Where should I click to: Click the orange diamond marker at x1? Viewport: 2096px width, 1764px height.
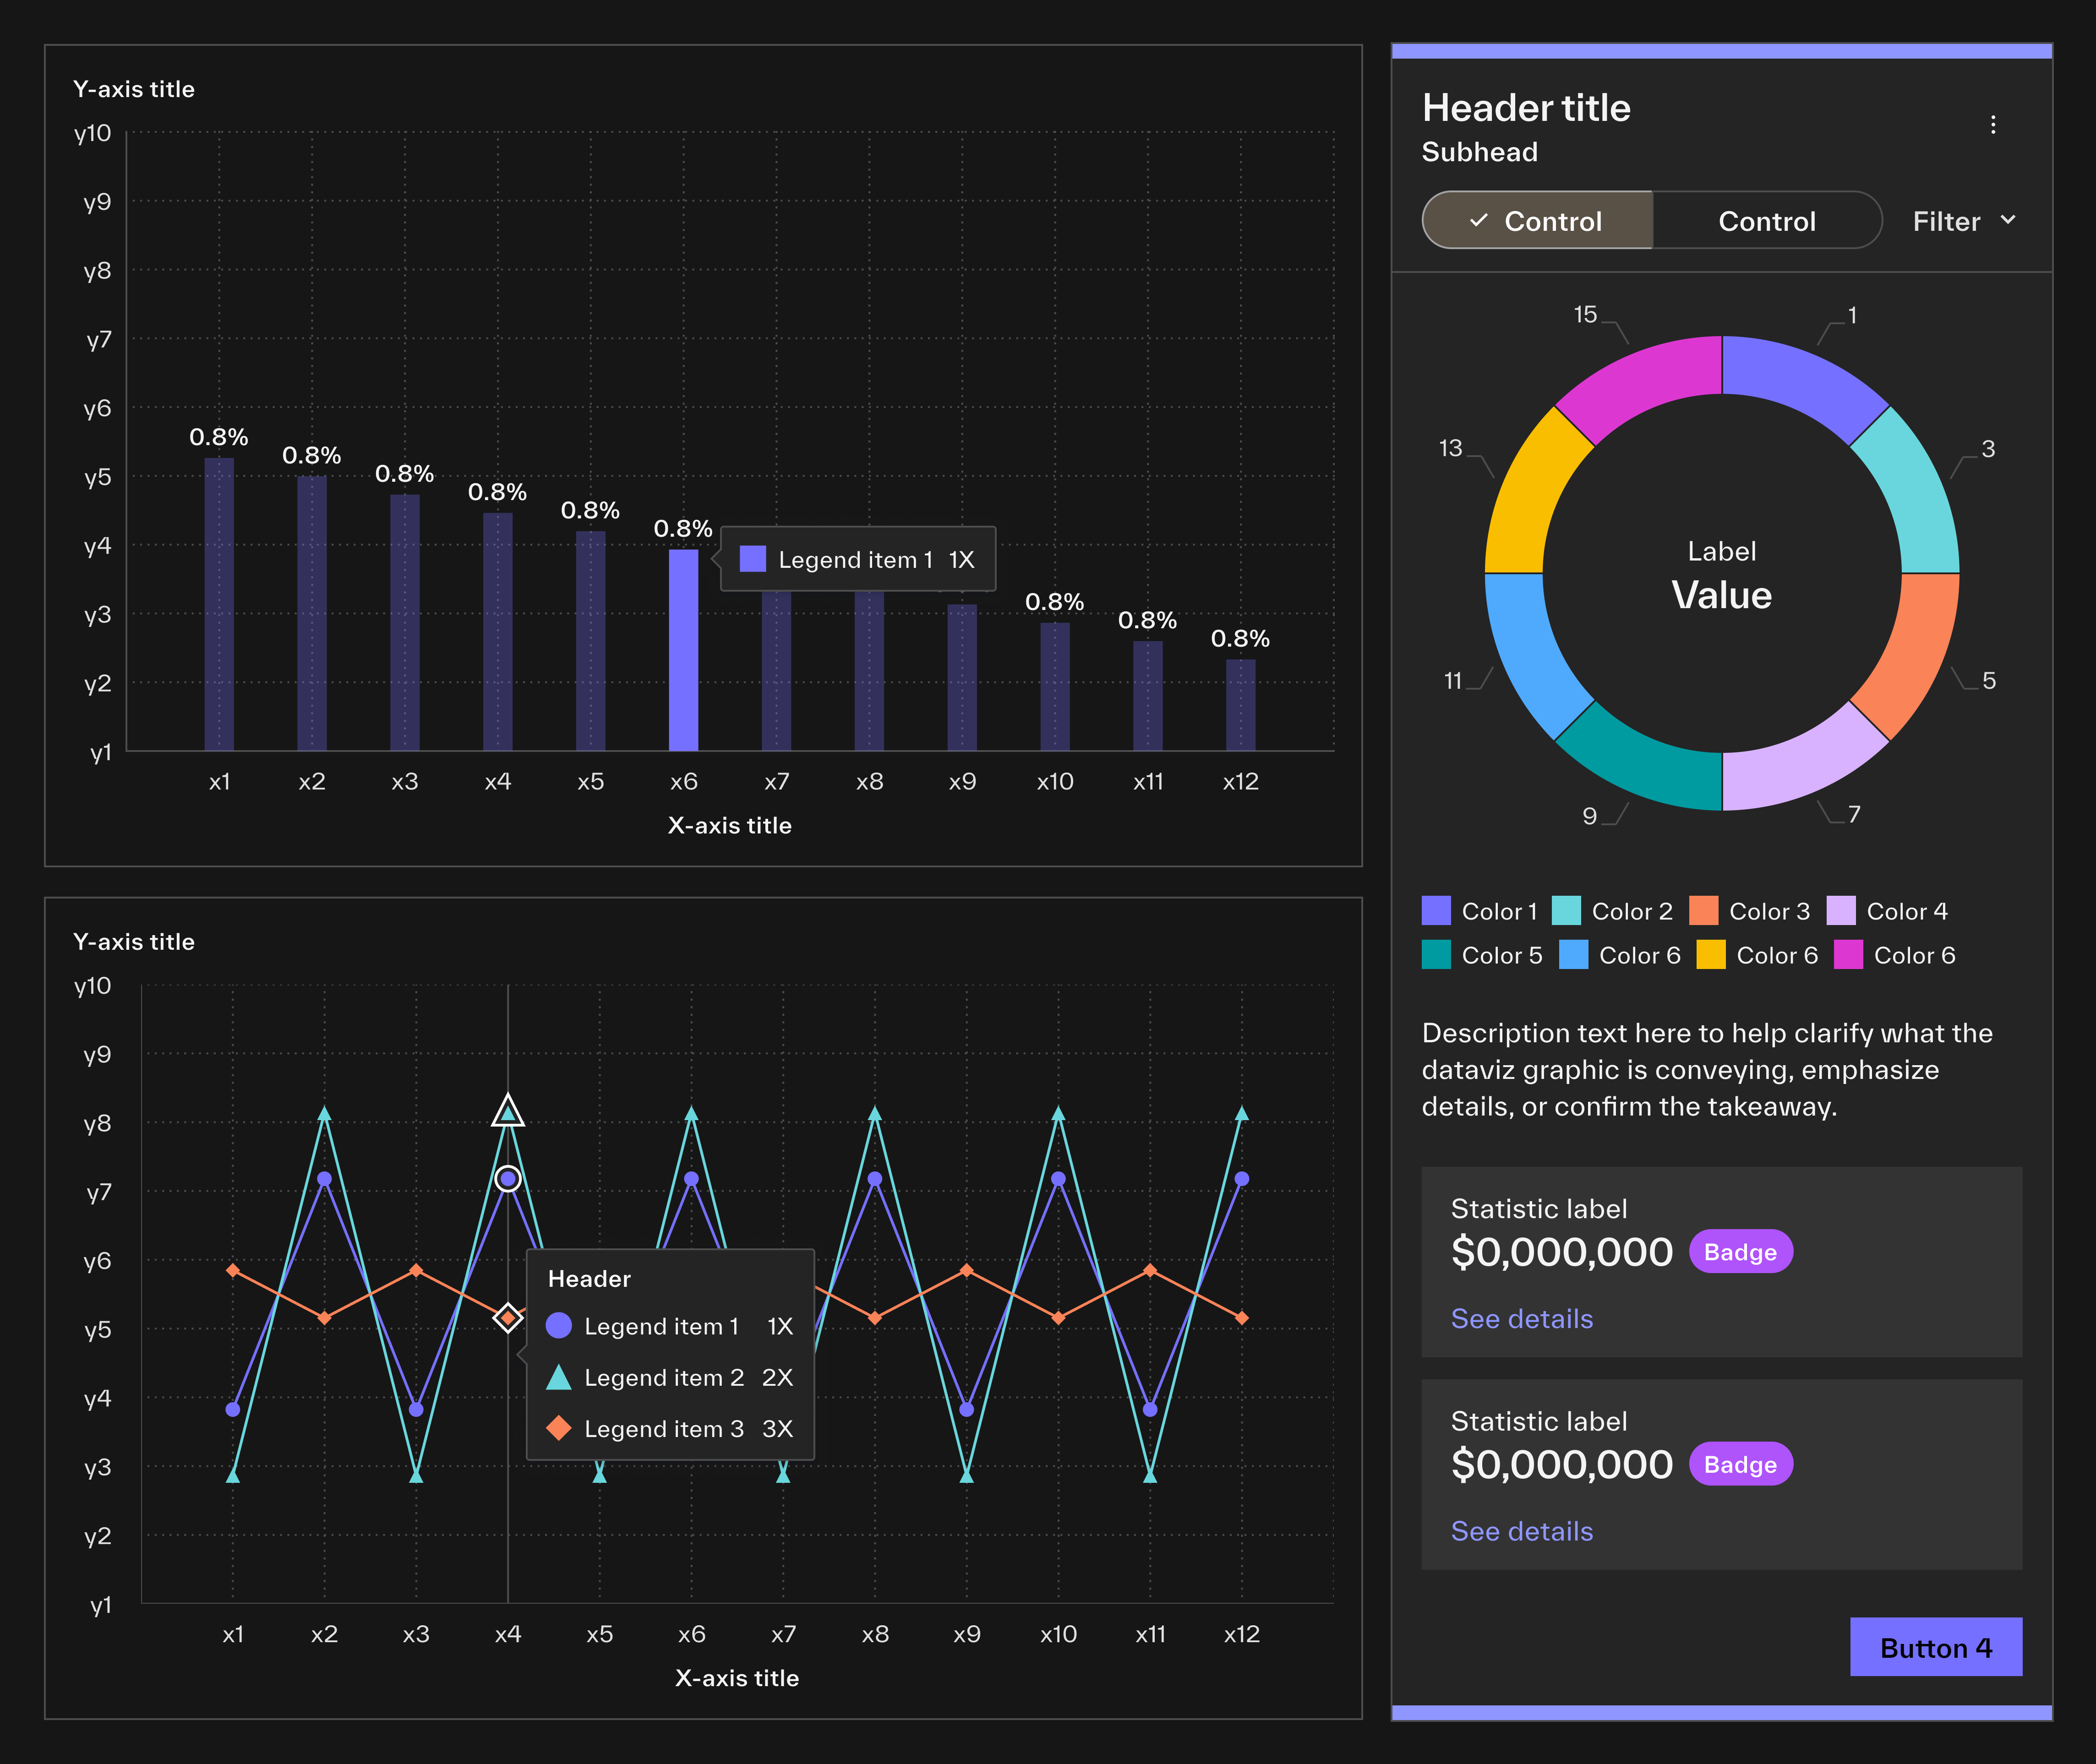pos(233,1270)
